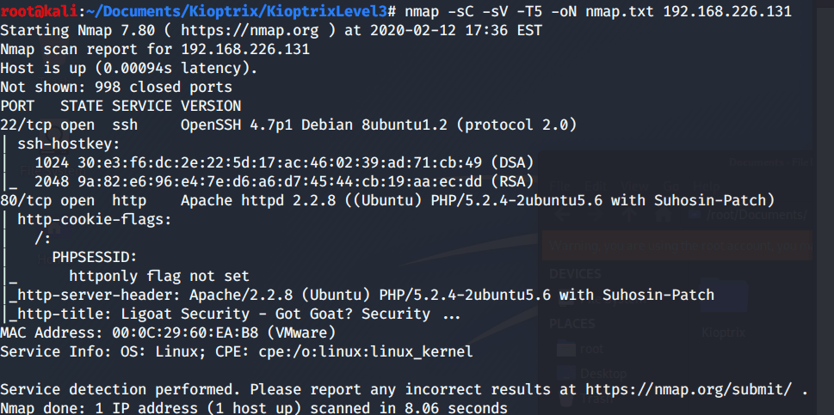
Task: Click the back arrow in background file manager toolbar
Action: (562, 215)
